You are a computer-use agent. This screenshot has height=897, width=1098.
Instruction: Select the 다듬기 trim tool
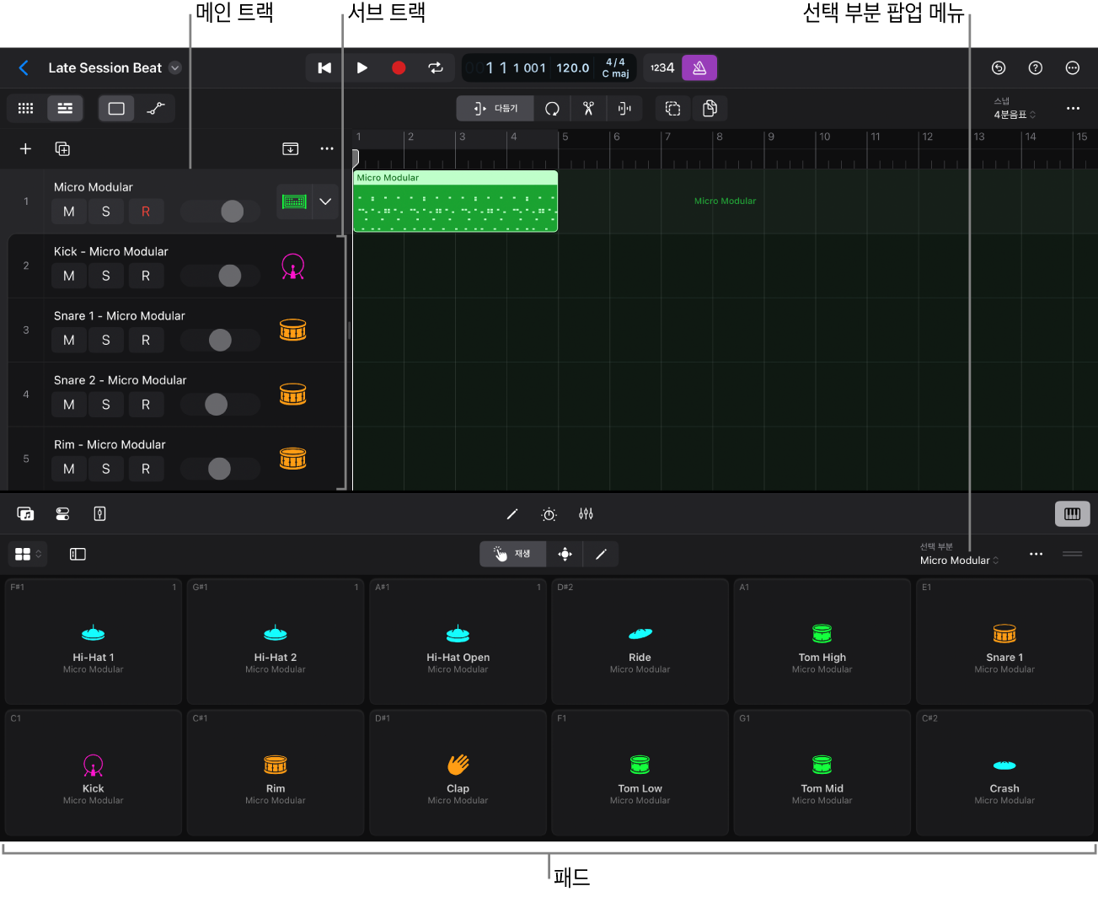pyautogui.click(x=495, y=108)
